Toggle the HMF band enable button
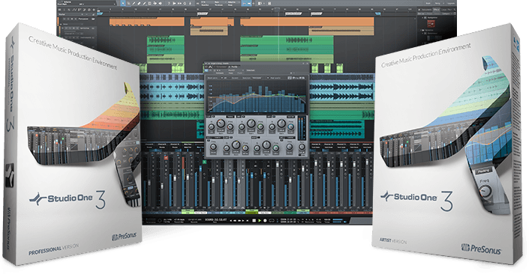The image size is (529, 274). [x=258, y=137]
